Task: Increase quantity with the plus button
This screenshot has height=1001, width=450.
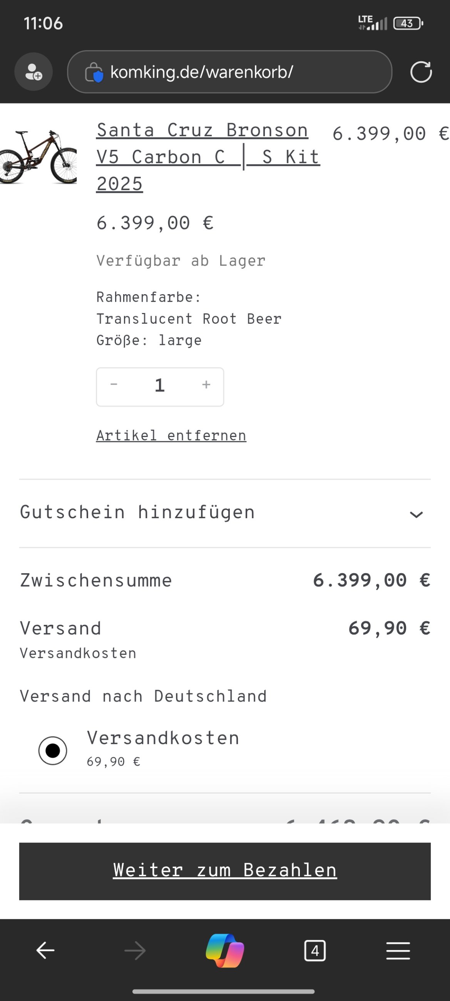Action: [206, 385]
